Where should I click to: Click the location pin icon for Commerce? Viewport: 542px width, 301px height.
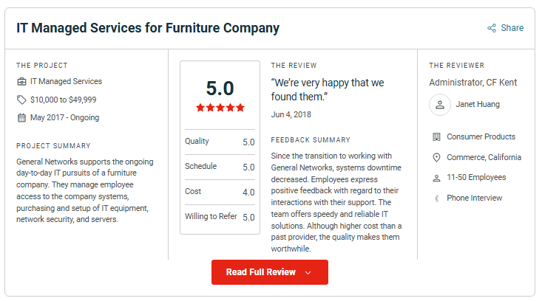click(436, 157)
